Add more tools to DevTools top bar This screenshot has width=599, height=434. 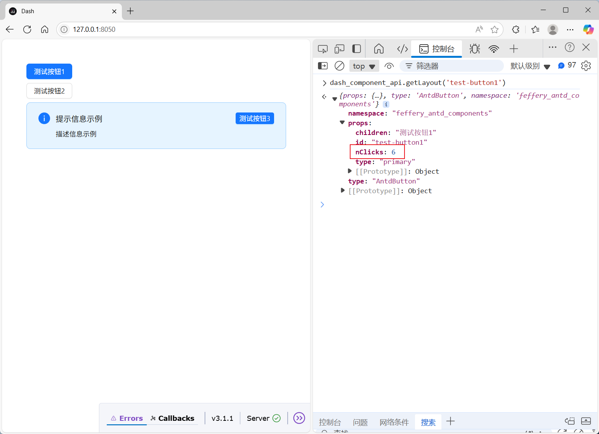(x=514, y=49)
